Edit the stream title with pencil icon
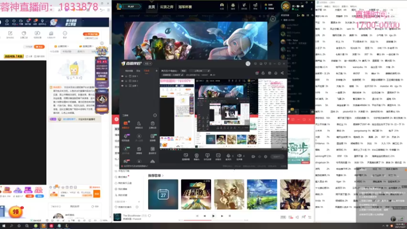This screenshot has width=407, height=229. [209, 71]
